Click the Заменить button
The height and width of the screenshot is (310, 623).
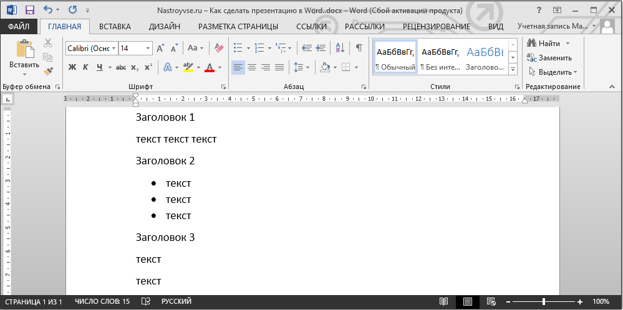[x=549, y=58]
